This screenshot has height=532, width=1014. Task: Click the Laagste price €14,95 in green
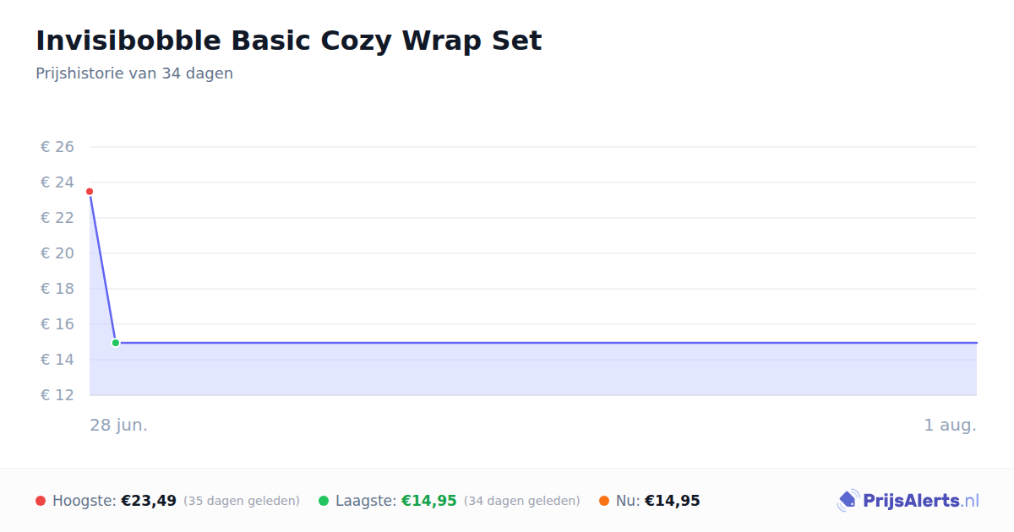pos(429,501)
